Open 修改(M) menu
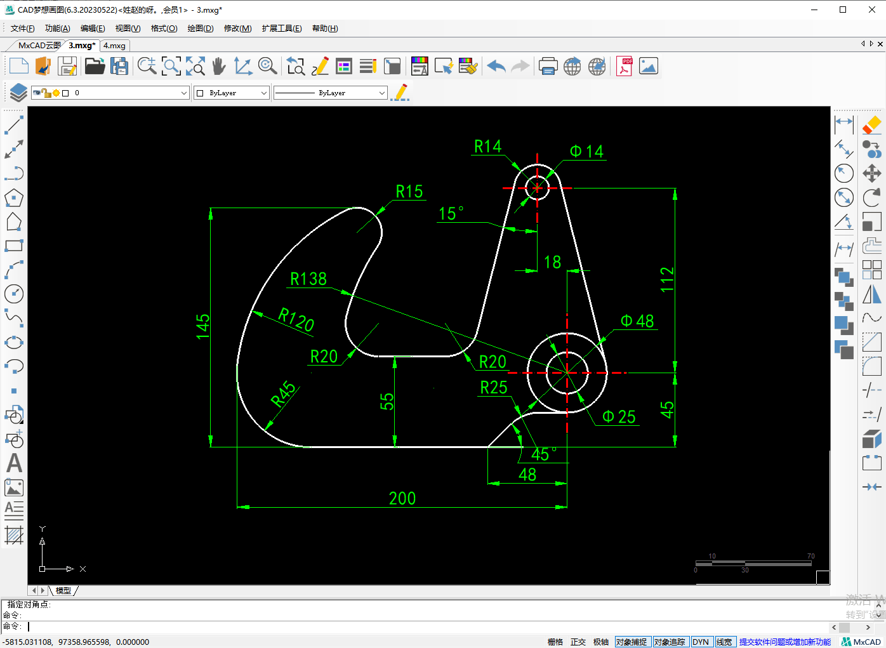The image size is (886, 648). click(237, 29)
